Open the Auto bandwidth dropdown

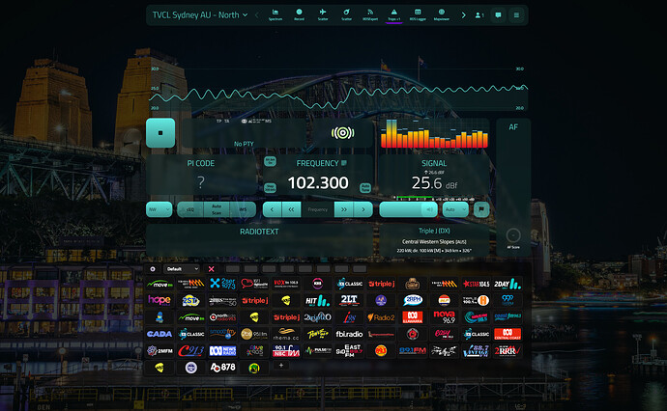[x=455, y=209]
